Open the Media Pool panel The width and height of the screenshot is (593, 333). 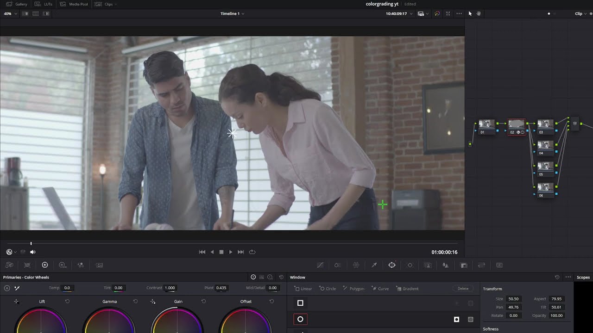coord(74,4)
